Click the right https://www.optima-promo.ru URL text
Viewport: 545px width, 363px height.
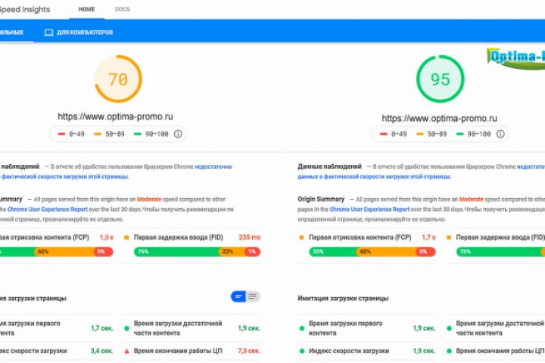coord(439,119)
